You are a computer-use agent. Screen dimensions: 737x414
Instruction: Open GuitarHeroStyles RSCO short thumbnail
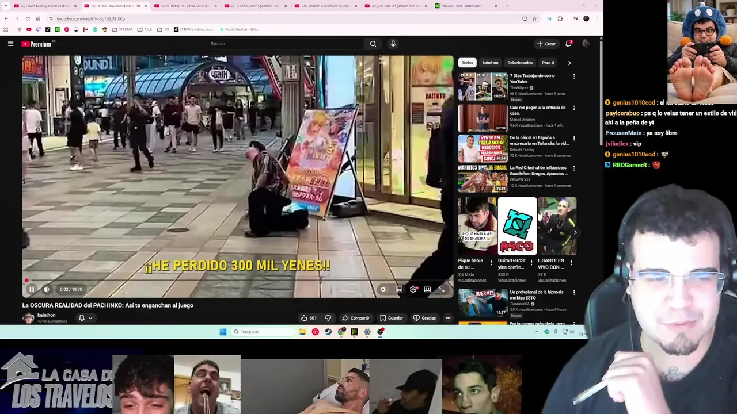click(517, 226)
